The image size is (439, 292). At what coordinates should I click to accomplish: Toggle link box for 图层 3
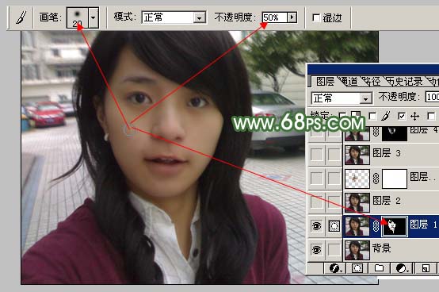[334, 155]
